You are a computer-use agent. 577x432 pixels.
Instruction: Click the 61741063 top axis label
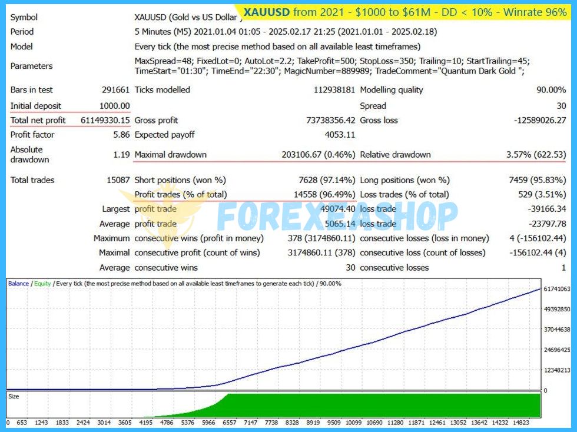click(556, 289)
